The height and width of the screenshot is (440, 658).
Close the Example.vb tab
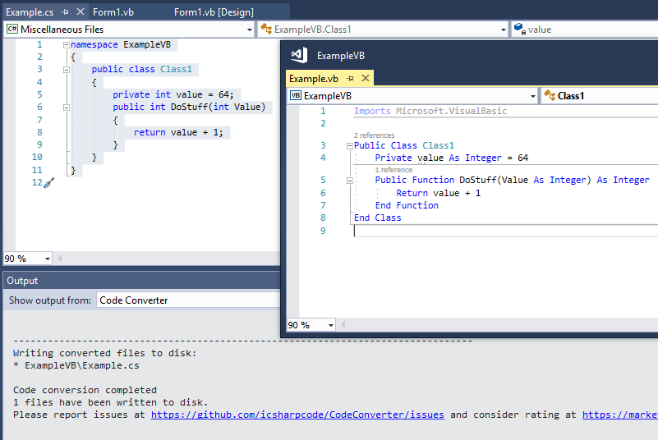pyautogui.click(x=366, y=78)
